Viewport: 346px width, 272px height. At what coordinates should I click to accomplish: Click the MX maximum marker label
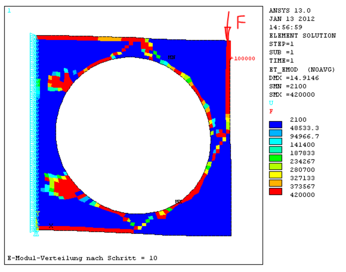pyautogui.click(x=178, y=202)
